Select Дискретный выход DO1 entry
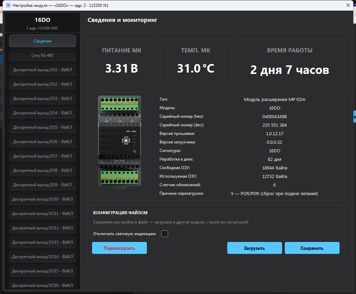Image resolution: width=356 pixels, height=294 pixels. coord(42,70)
